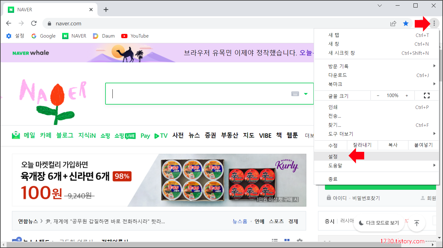Open a new tab with the plus button
443x248 pixels.
tap(106, 9)
